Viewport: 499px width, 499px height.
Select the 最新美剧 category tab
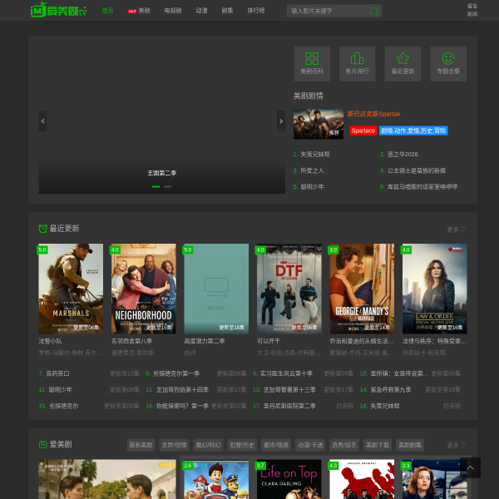141,445
